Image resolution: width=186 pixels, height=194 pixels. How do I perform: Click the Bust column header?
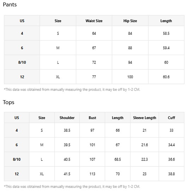click(92, 118)
